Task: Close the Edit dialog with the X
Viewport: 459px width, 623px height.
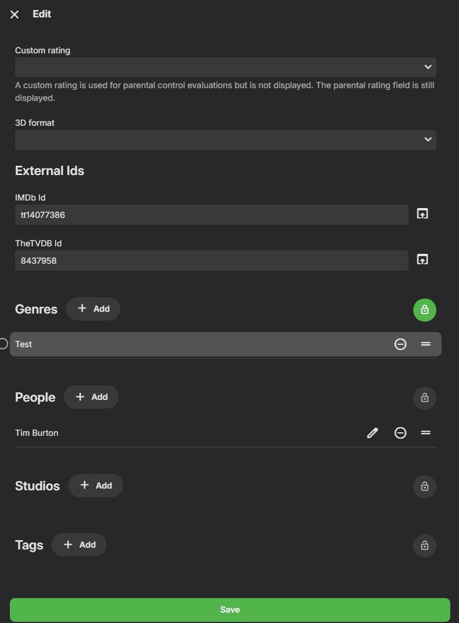Action: click(x=14, y=14)
